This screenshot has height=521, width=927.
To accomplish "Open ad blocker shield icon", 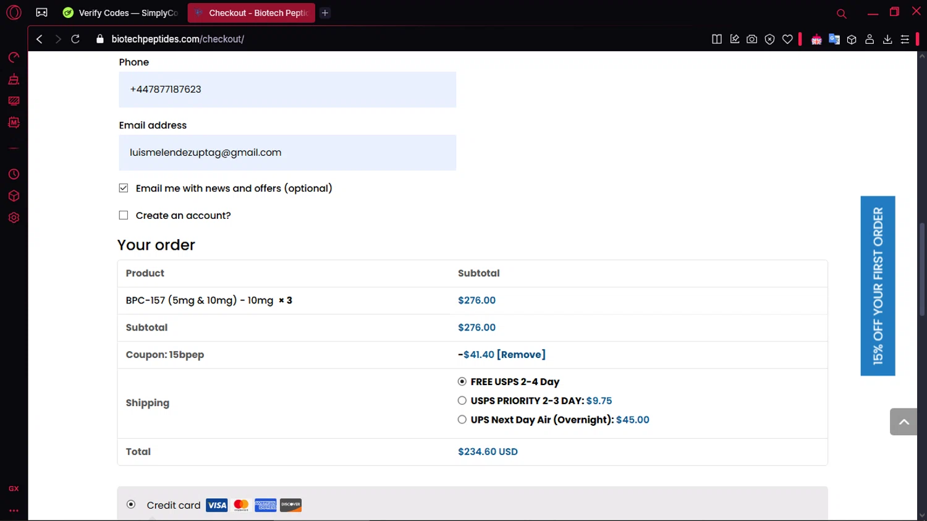I will [x=770, y=39].
